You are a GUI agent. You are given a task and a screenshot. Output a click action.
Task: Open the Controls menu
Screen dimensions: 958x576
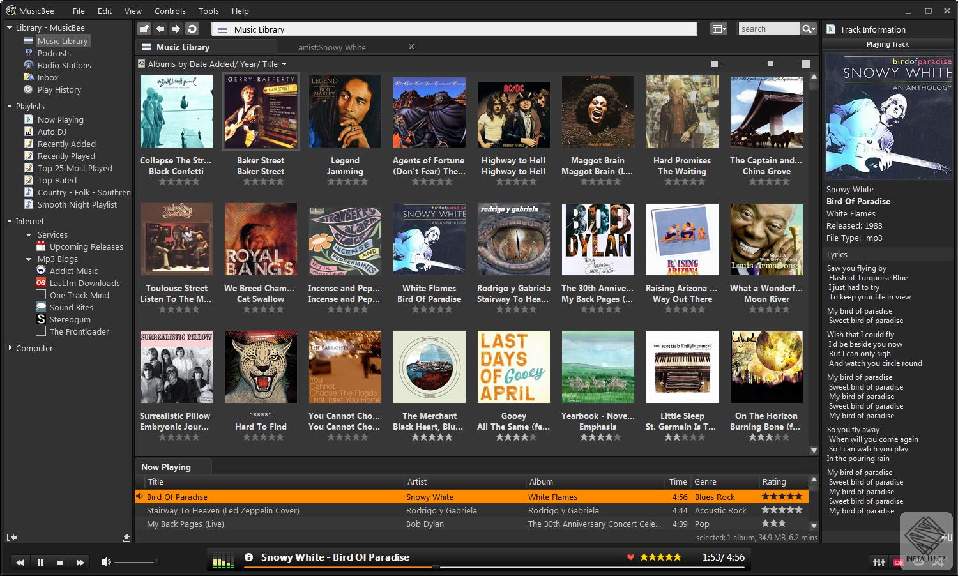click(x=170, y=11)
